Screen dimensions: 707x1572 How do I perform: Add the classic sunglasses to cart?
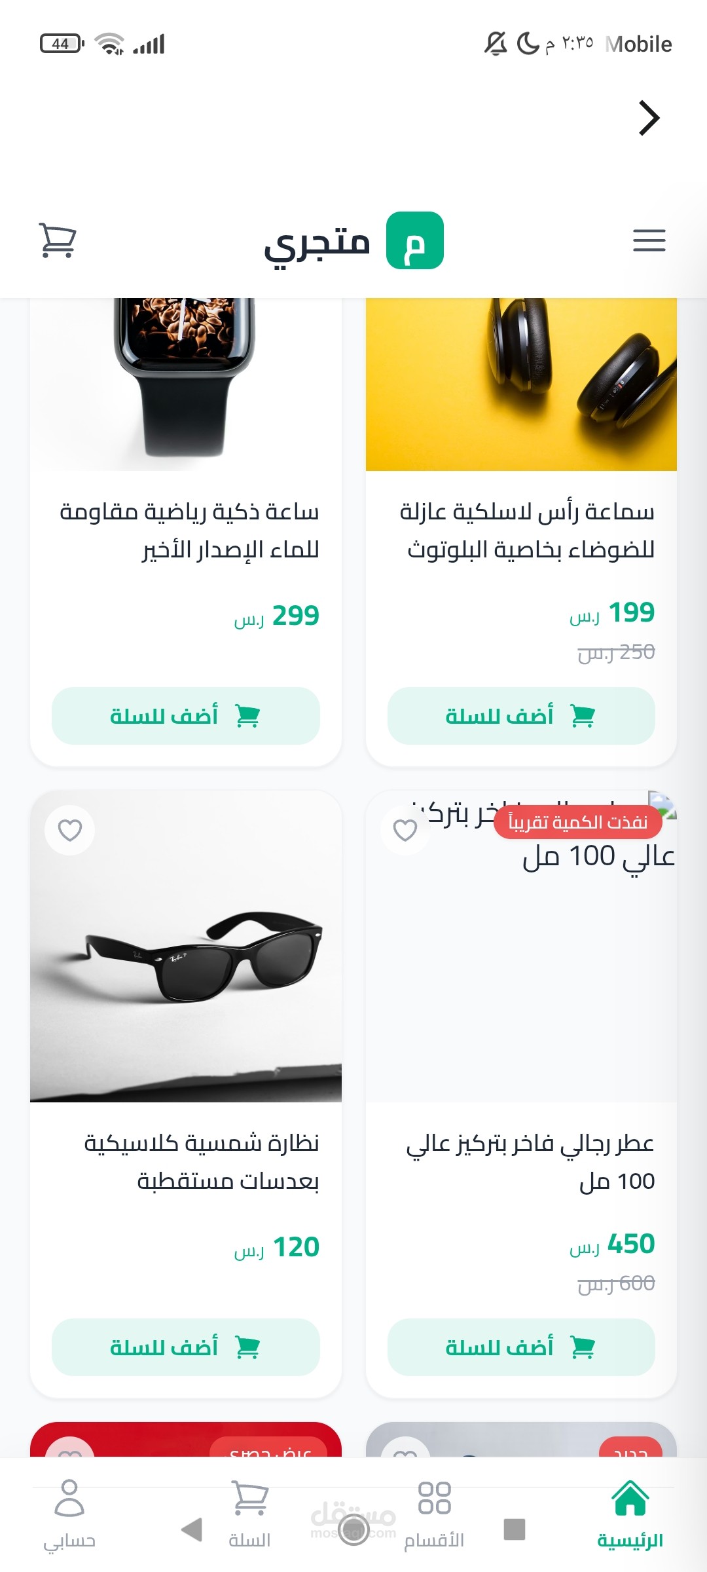[x=186, y=1347]
